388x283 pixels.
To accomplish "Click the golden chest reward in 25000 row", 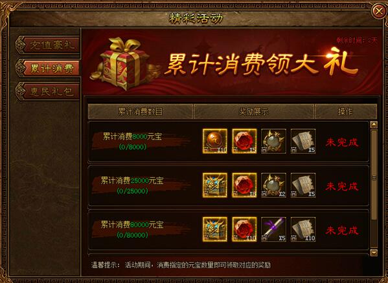I will coord(215,185).
